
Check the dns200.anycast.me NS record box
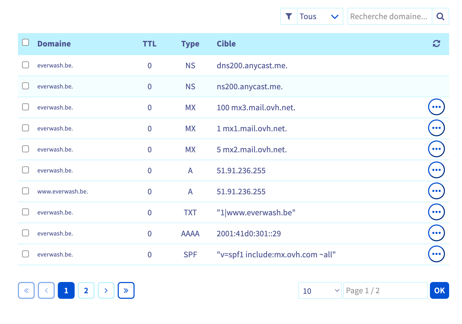pos(25,65)
